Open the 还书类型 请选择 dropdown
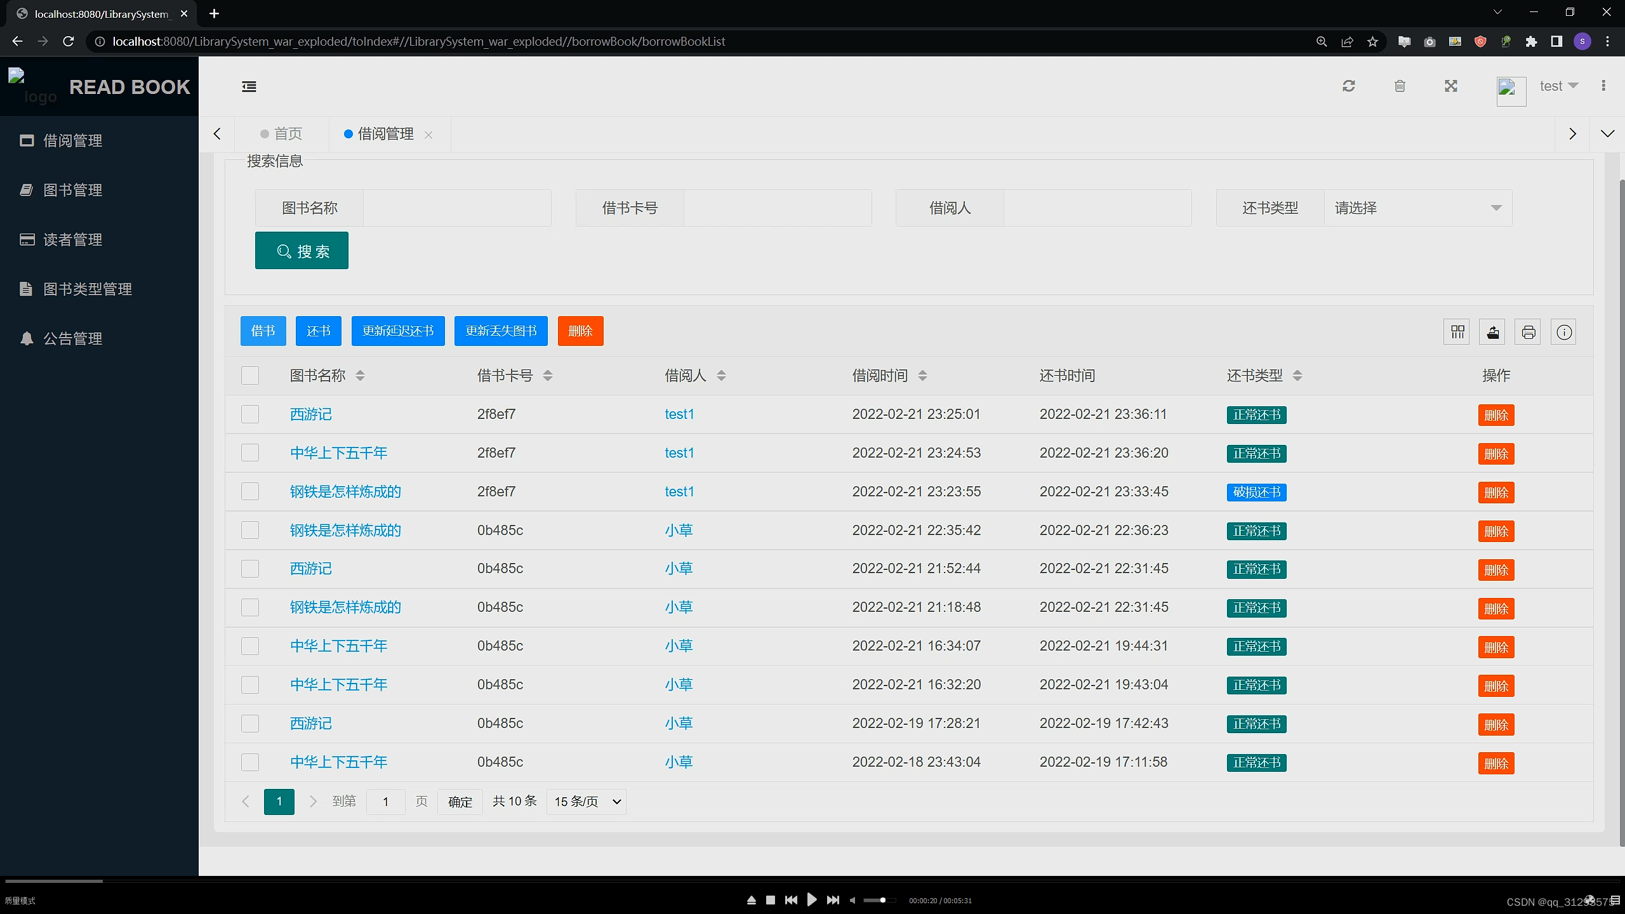Image resolution: width=1625 pixels, height=914 pixels. (1417, 208)
